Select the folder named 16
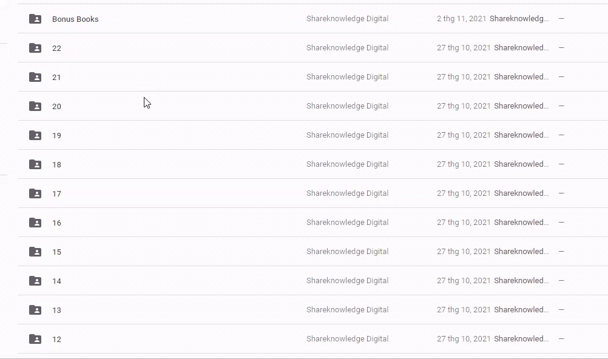 [56, 223]
